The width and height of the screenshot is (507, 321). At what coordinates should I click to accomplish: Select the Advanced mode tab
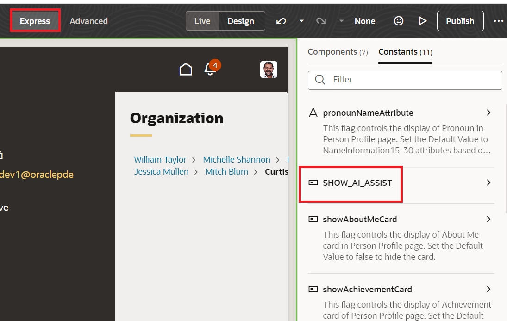(88, 21)
